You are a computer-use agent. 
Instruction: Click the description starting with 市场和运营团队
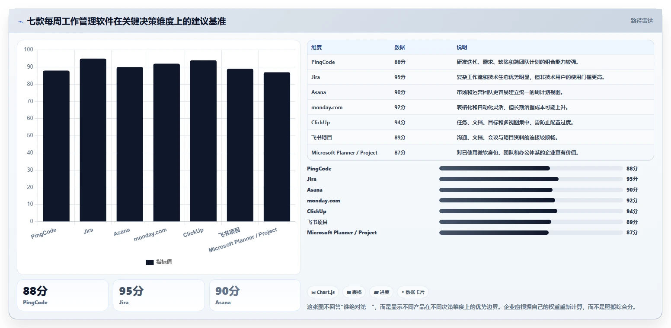click(510, 92)
